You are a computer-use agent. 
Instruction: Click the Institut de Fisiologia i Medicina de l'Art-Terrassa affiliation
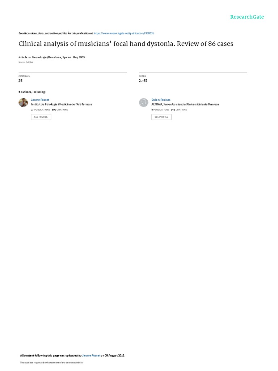coord(62,104)
